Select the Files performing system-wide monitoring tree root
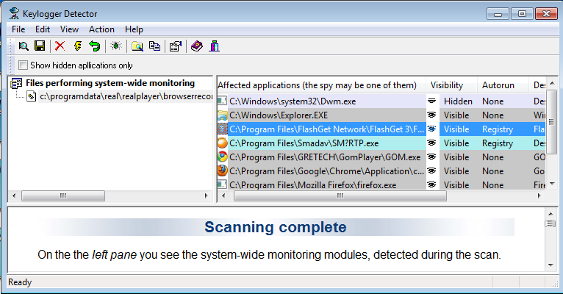The image size is (563, 294). 110,83
